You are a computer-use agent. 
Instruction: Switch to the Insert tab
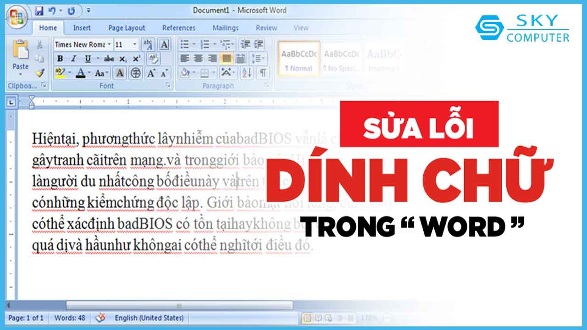82,28
